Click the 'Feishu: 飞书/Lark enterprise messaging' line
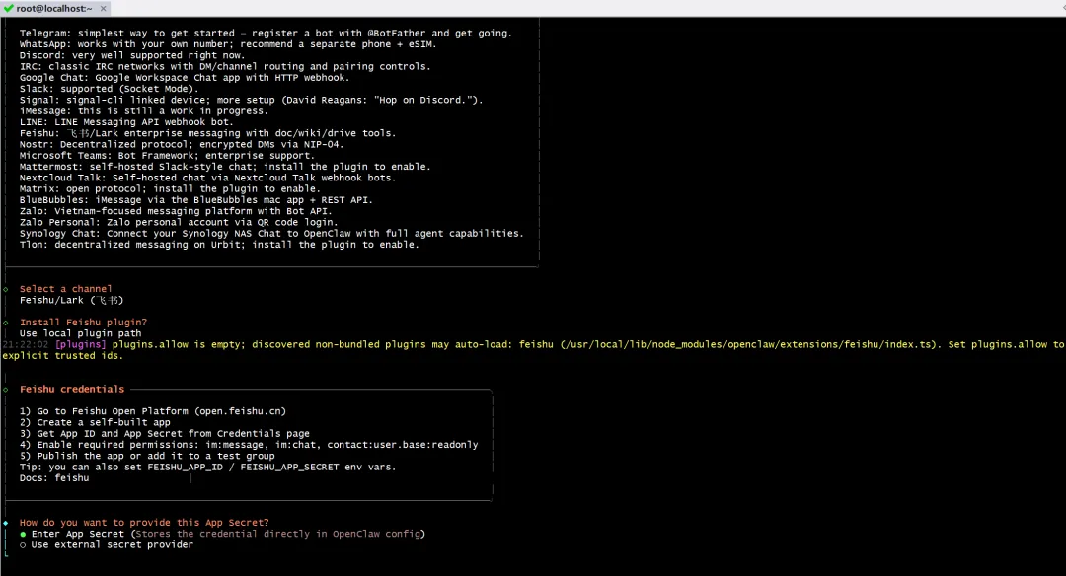 pyautogui.click(x=207, y=133)
